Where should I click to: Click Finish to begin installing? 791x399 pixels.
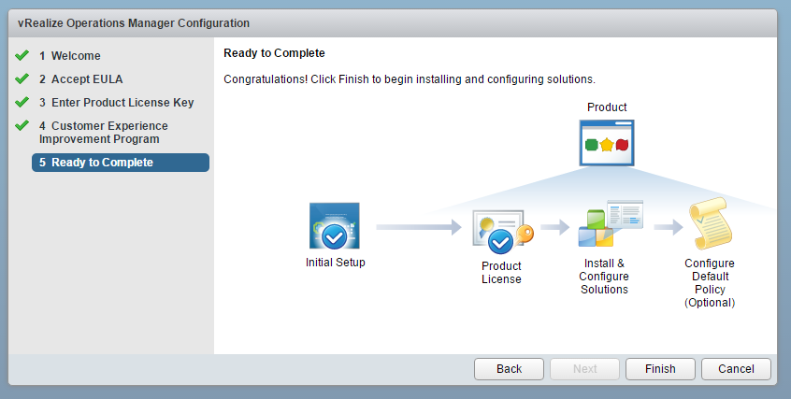[660, 369]
